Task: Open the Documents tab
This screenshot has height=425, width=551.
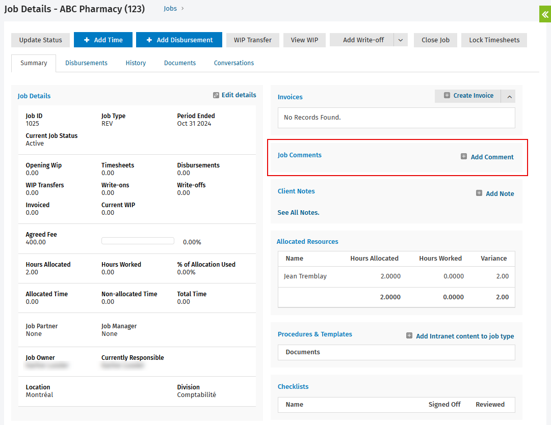Action: point(180,63)
